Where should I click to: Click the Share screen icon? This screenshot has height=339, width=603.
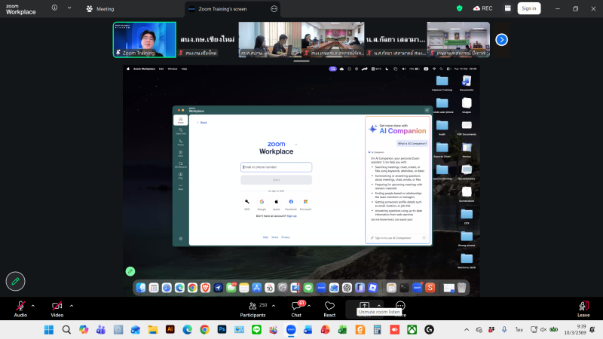pos(365,306)
